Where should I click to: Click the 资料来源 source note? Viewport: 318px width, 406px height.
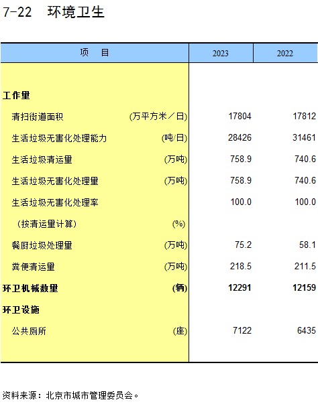70,395
